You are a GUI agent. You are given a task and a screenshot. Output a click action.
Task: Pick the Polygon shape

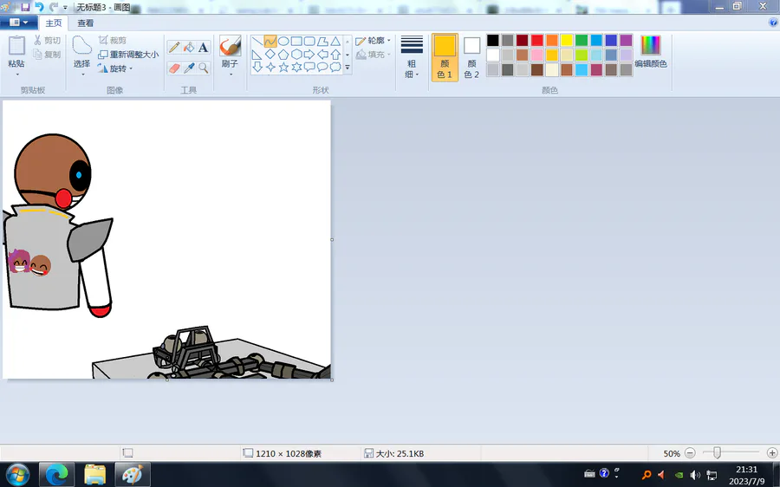coord(322,41)
